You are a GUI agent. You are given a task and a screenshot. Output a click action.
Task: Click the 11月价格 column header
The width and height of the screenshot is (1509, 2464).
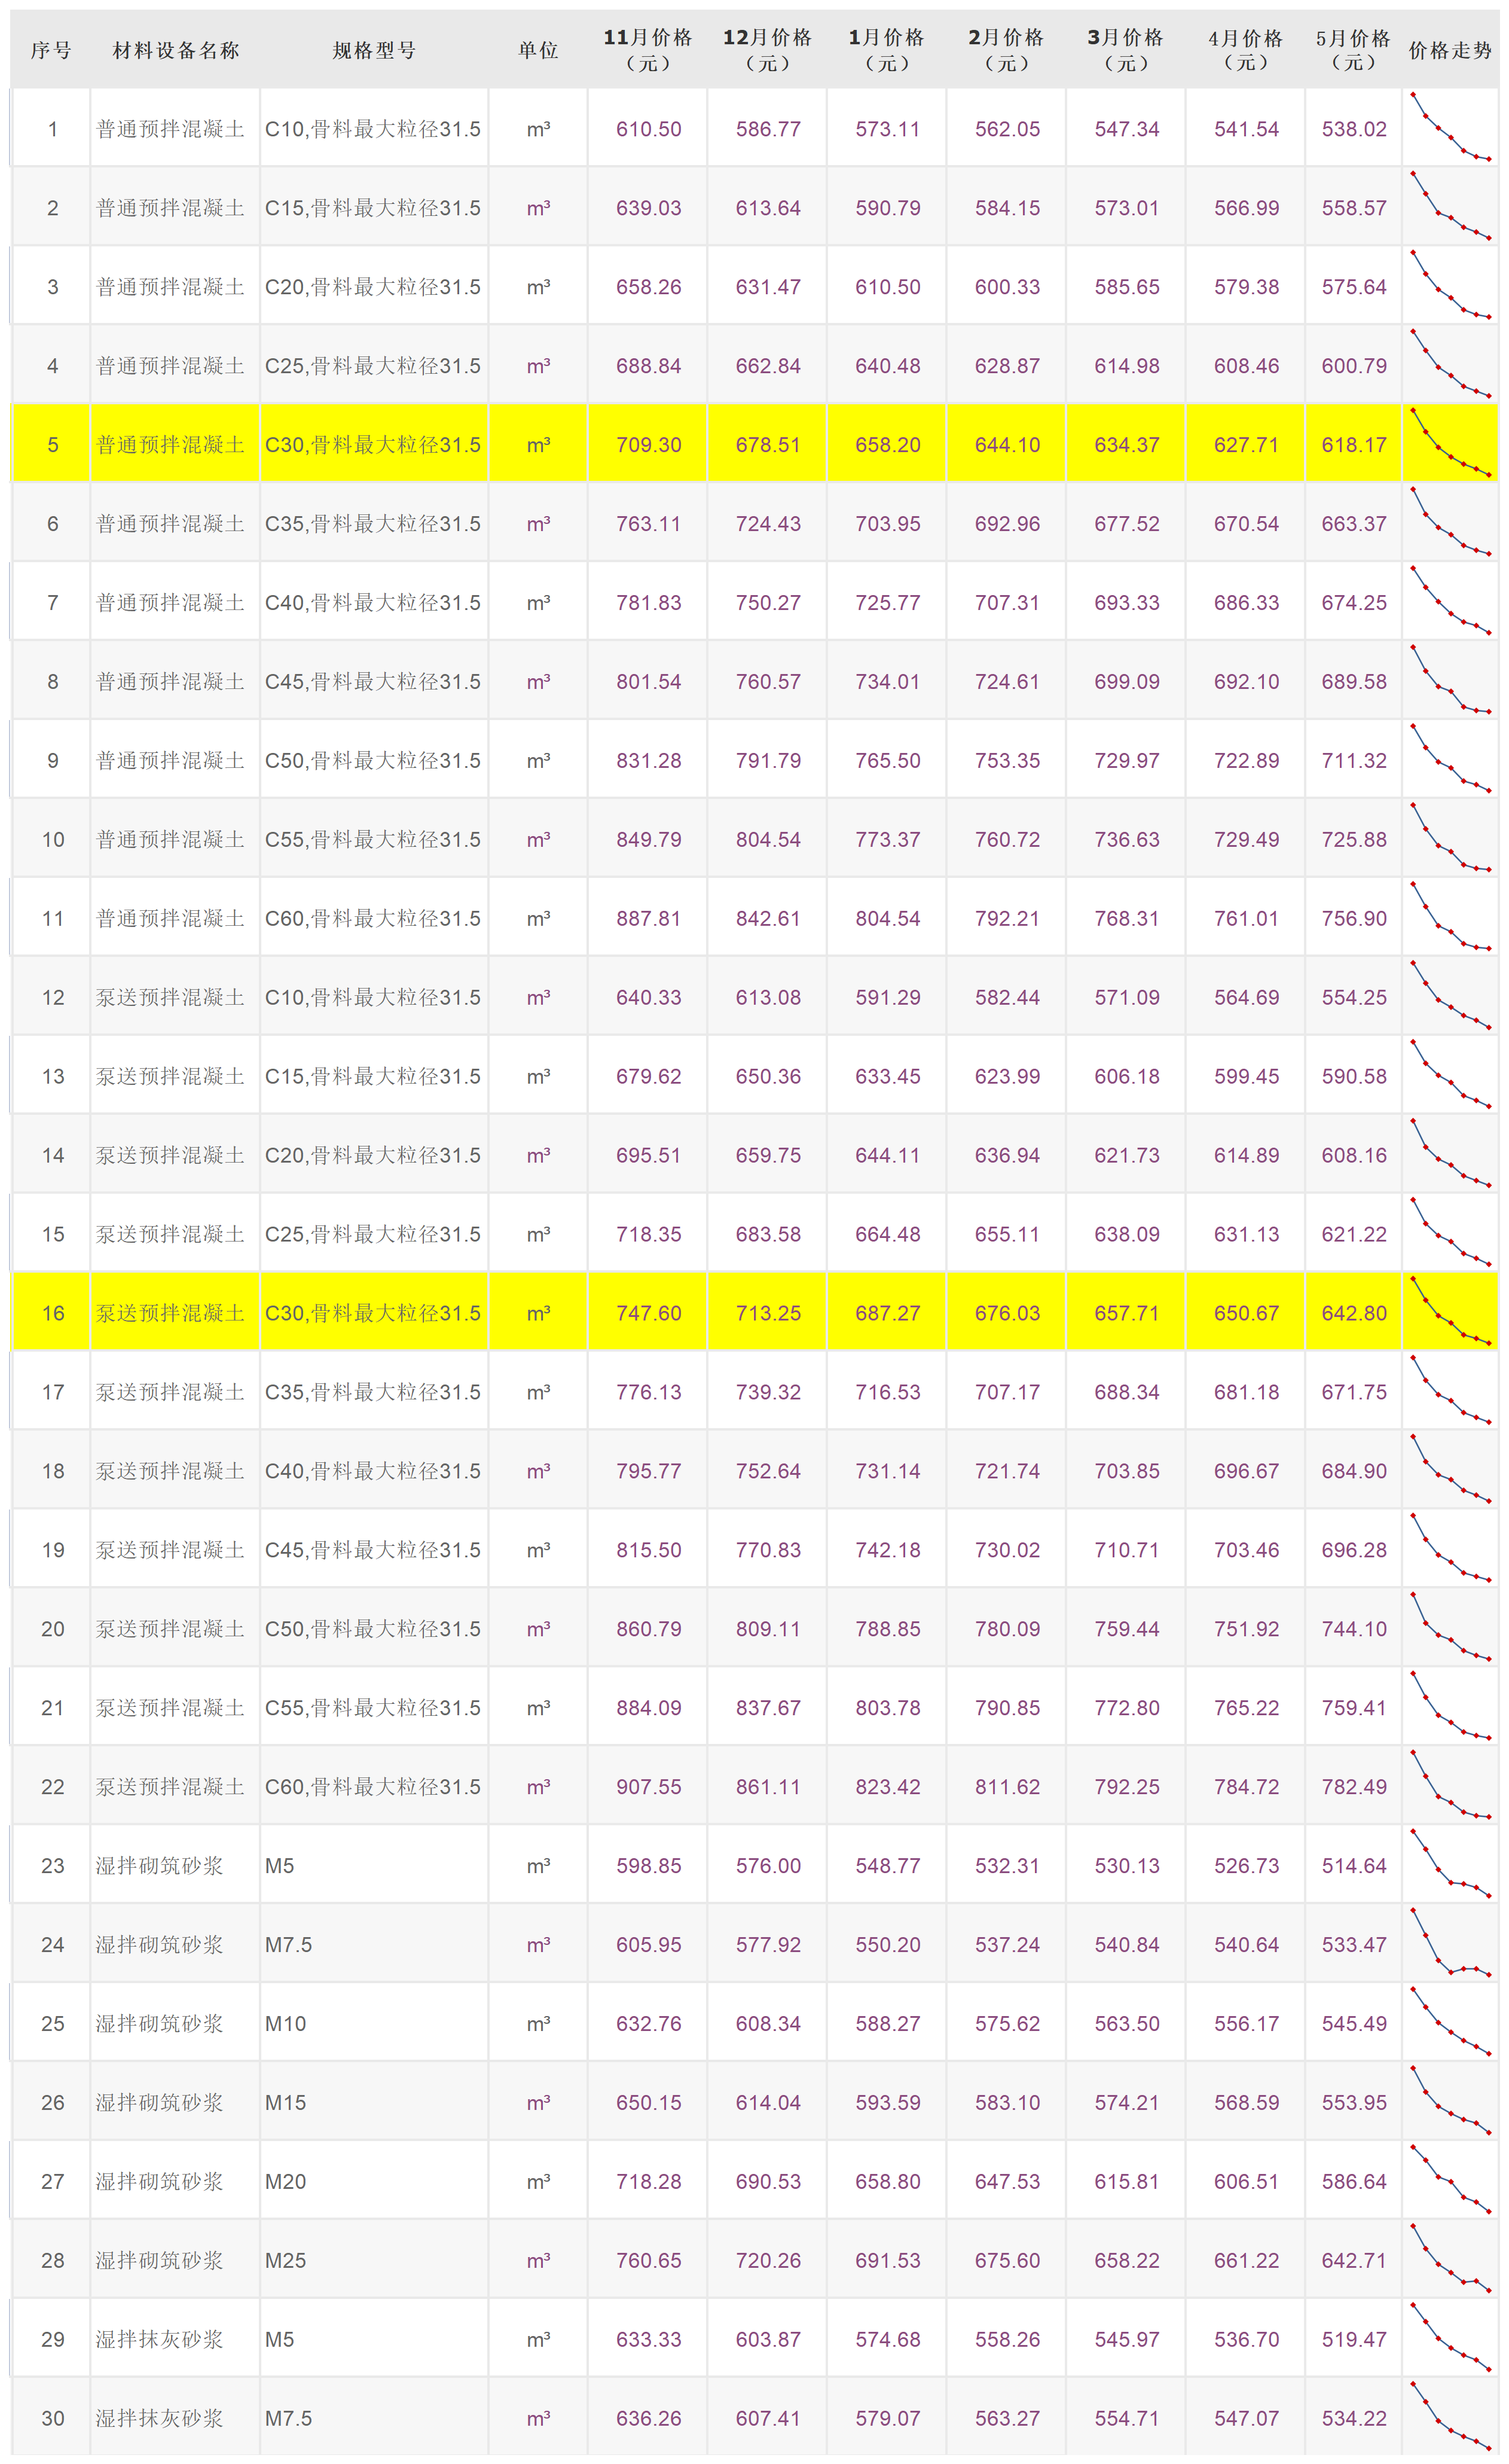pyautogui.click(x=648, y=50)
